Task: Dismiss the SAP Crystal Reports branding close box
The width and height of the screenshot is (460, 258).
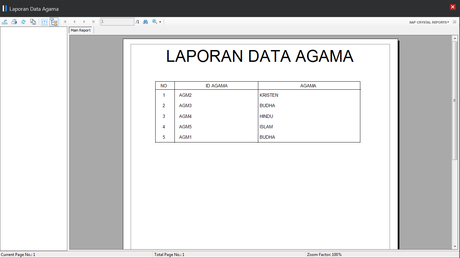Action: [454, 21]
